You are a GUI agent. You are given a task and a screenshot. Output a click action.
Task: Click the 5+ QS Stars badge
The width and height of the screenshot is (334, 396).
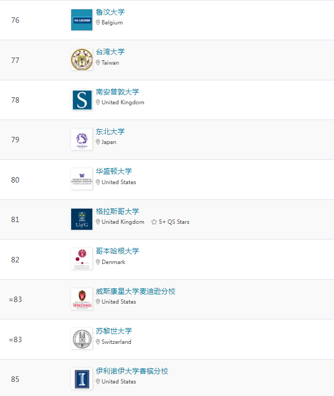[171, 222]
